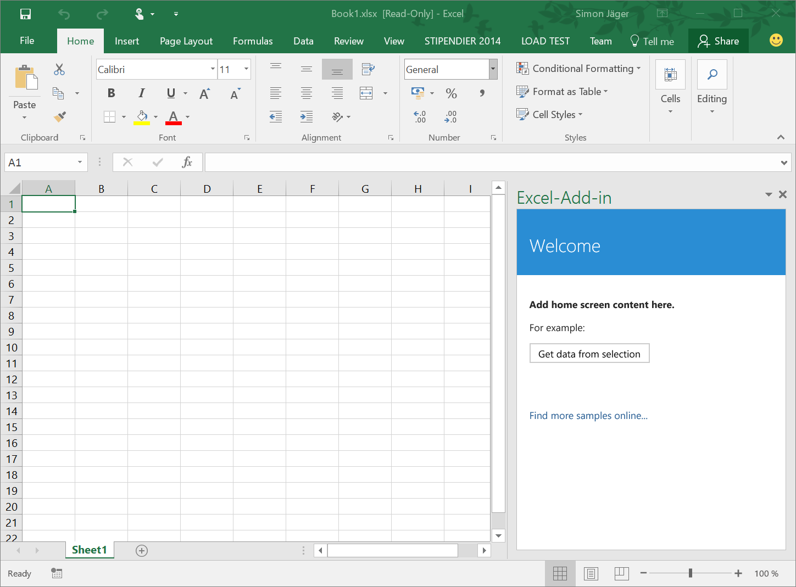Increase decimal places
The image size is (796, 587).
click(x=420, y=116)
